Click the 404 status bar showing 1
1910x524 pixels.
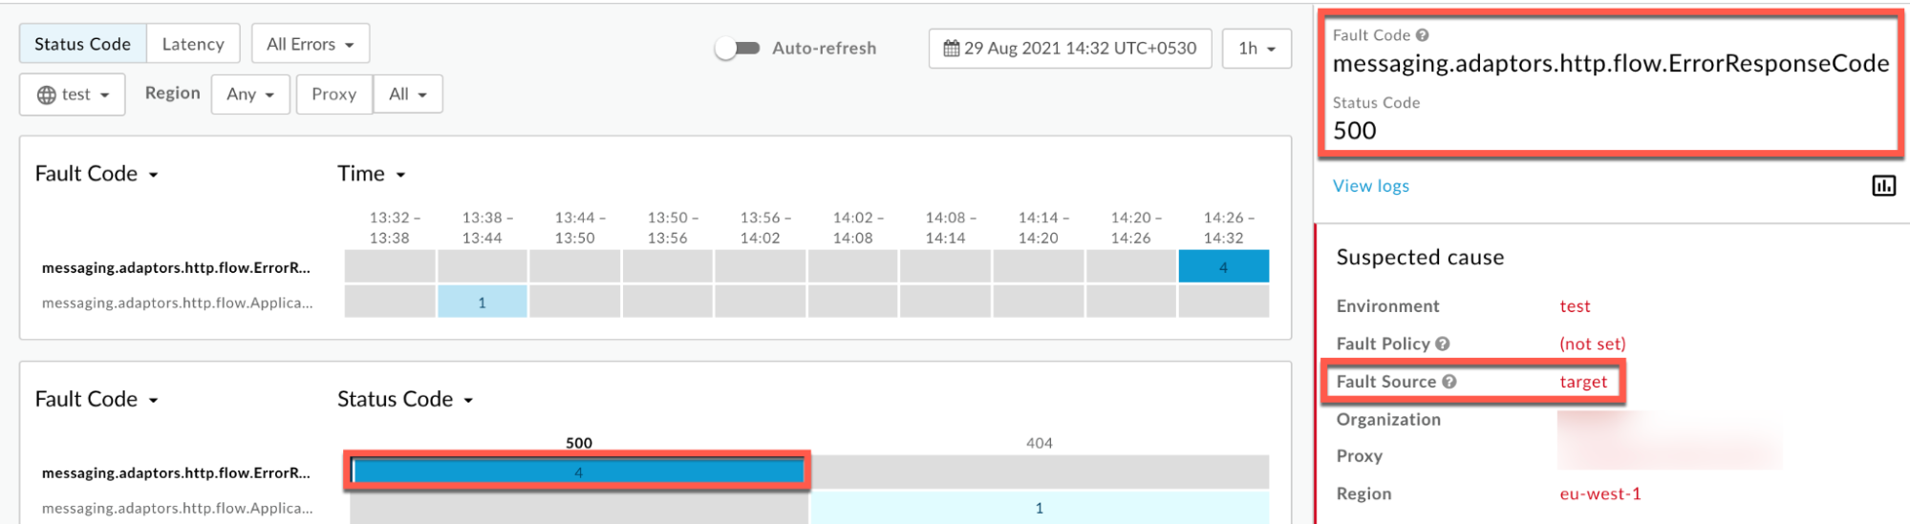point(1039,508)
